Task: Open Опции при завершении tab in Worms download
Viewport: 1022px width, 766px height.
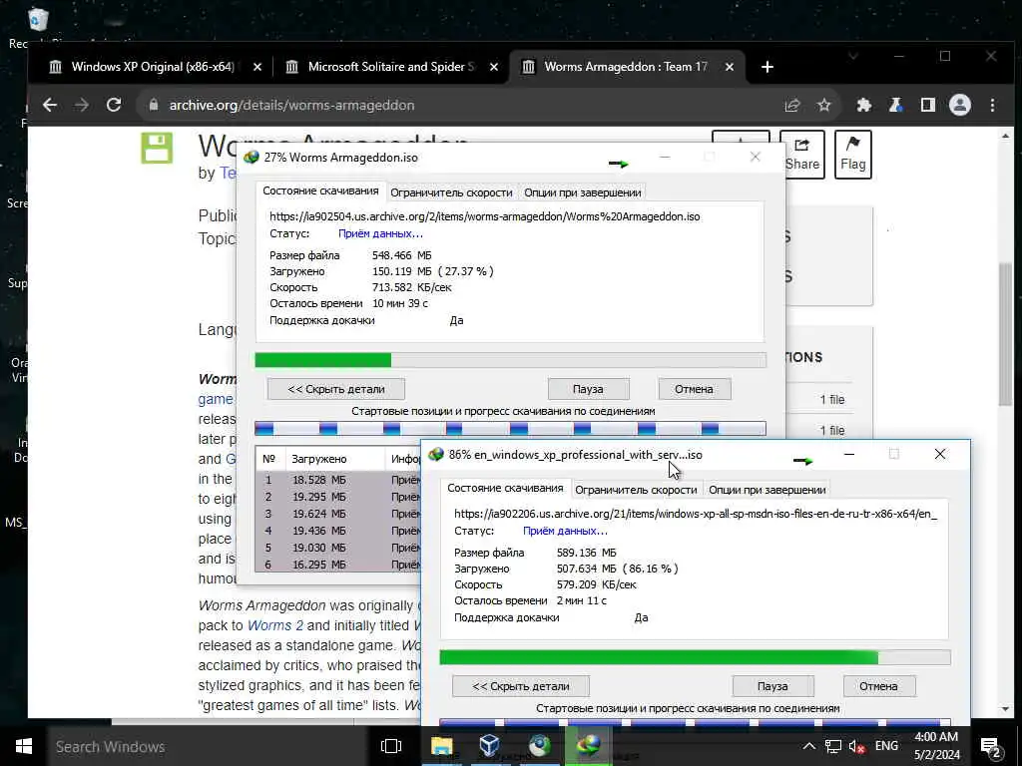Action: point(583,192)
